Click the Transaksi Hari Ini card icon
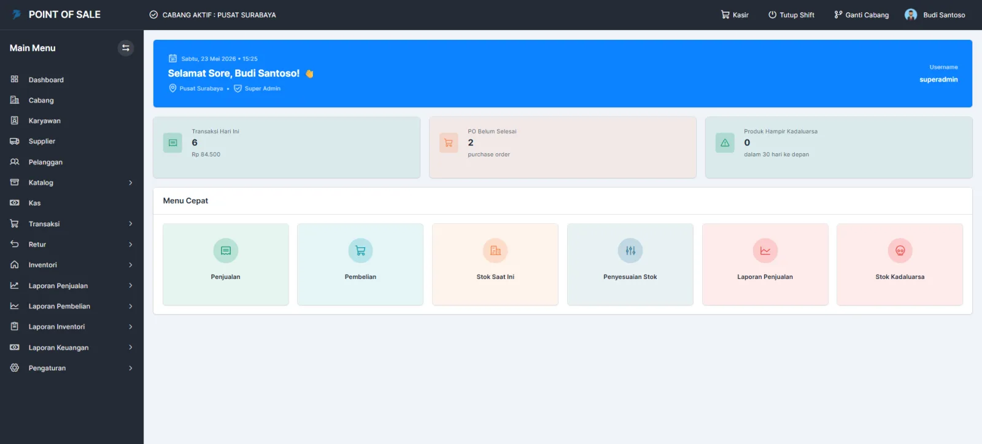Image resolution: width=982 pixels, height=444 pixels. tap(172, 143)
